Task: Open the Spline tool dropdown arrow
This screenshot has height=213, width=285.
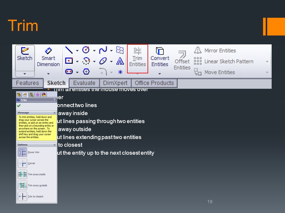Action: click(111, 51)
